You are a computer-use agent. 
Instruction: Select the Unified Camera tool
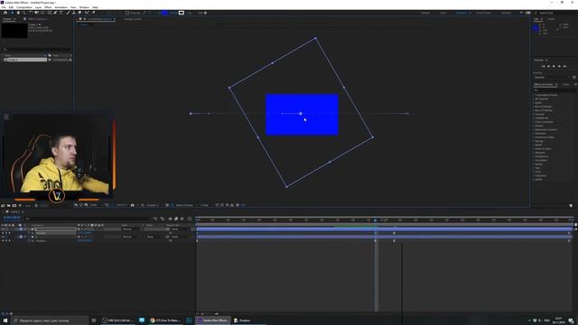tap(36, 13)
